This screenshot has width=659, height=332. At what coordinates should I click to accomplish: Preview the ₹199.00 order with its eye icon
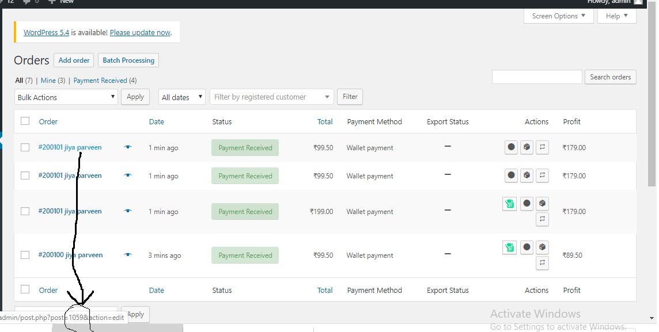(128, 211)
